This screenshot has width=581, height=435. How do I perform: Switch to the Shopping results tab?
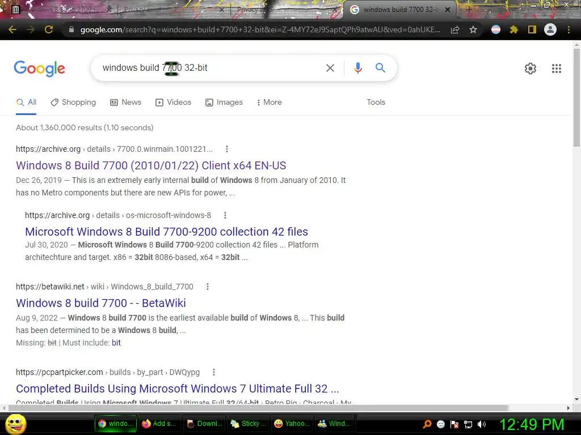point(73,103)
